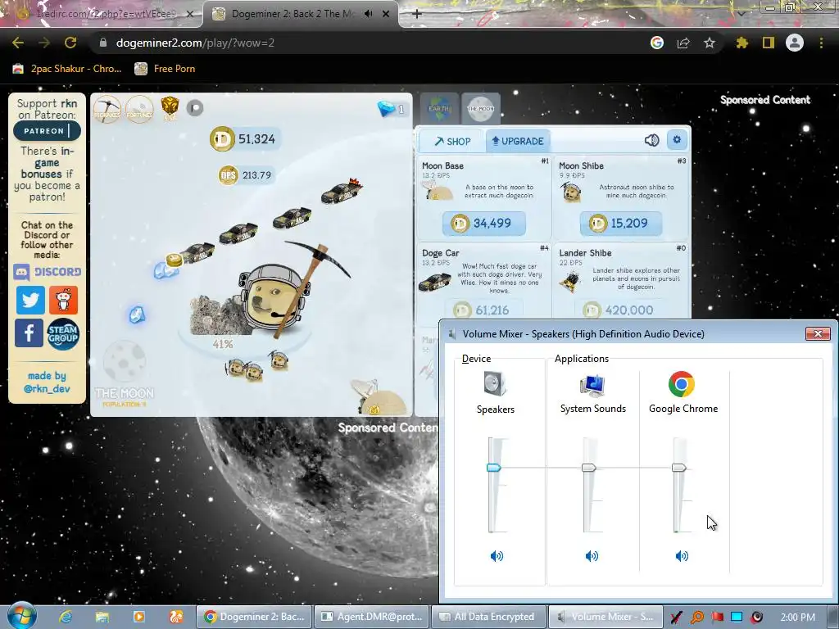Mute System Sounds in Volume Mixer
Screen dimensions: 839x629
592,556
